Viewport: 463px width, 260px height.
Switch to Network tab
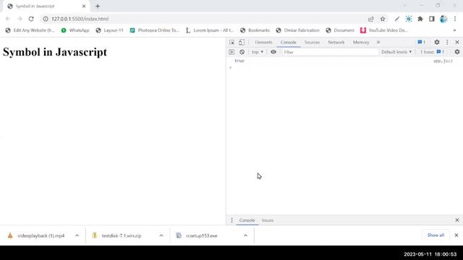tap(336, 43)
